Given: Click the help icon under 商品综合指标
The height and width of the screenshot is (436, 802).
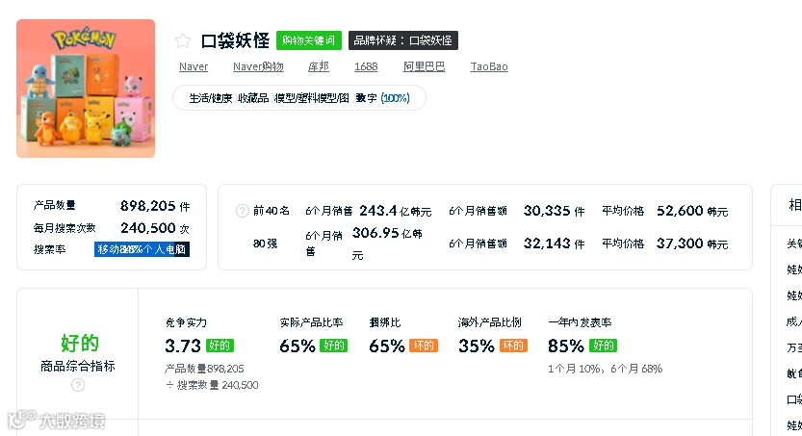Looking at the screenshot, I should [78, 385].
